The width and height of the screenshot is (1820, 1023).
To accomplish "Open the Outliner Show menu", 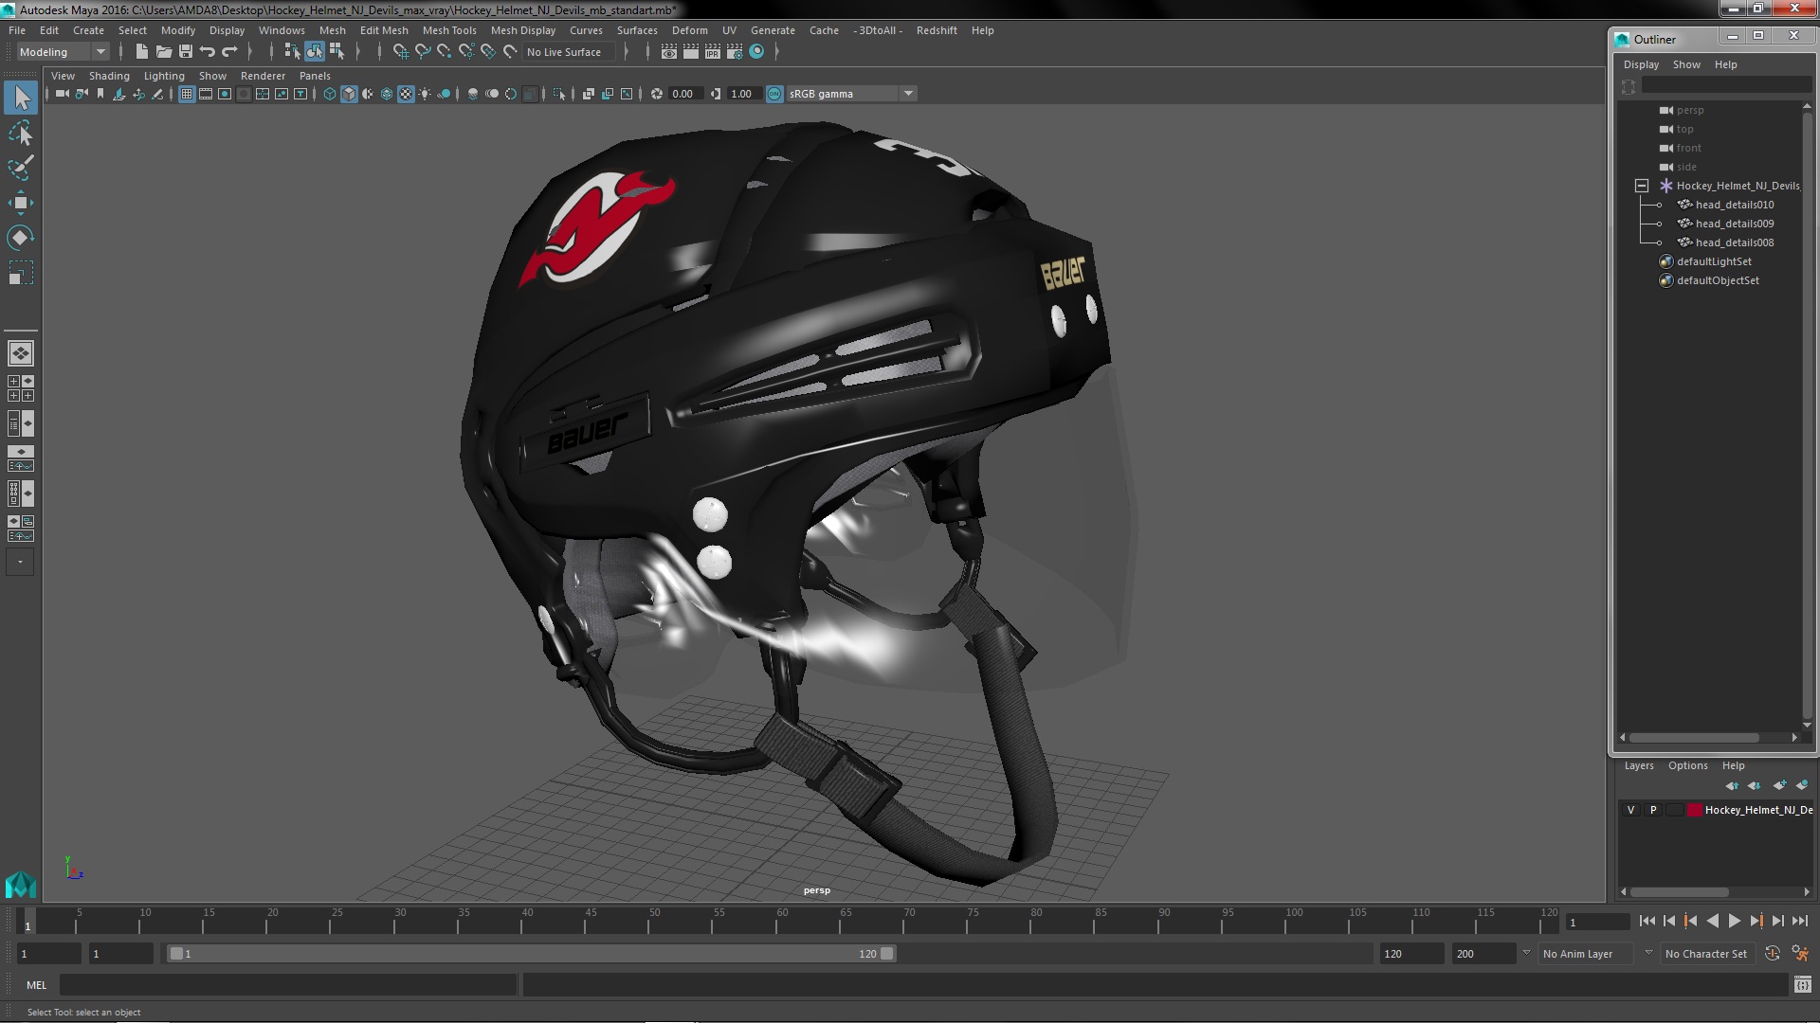I will coord(1686,64).
